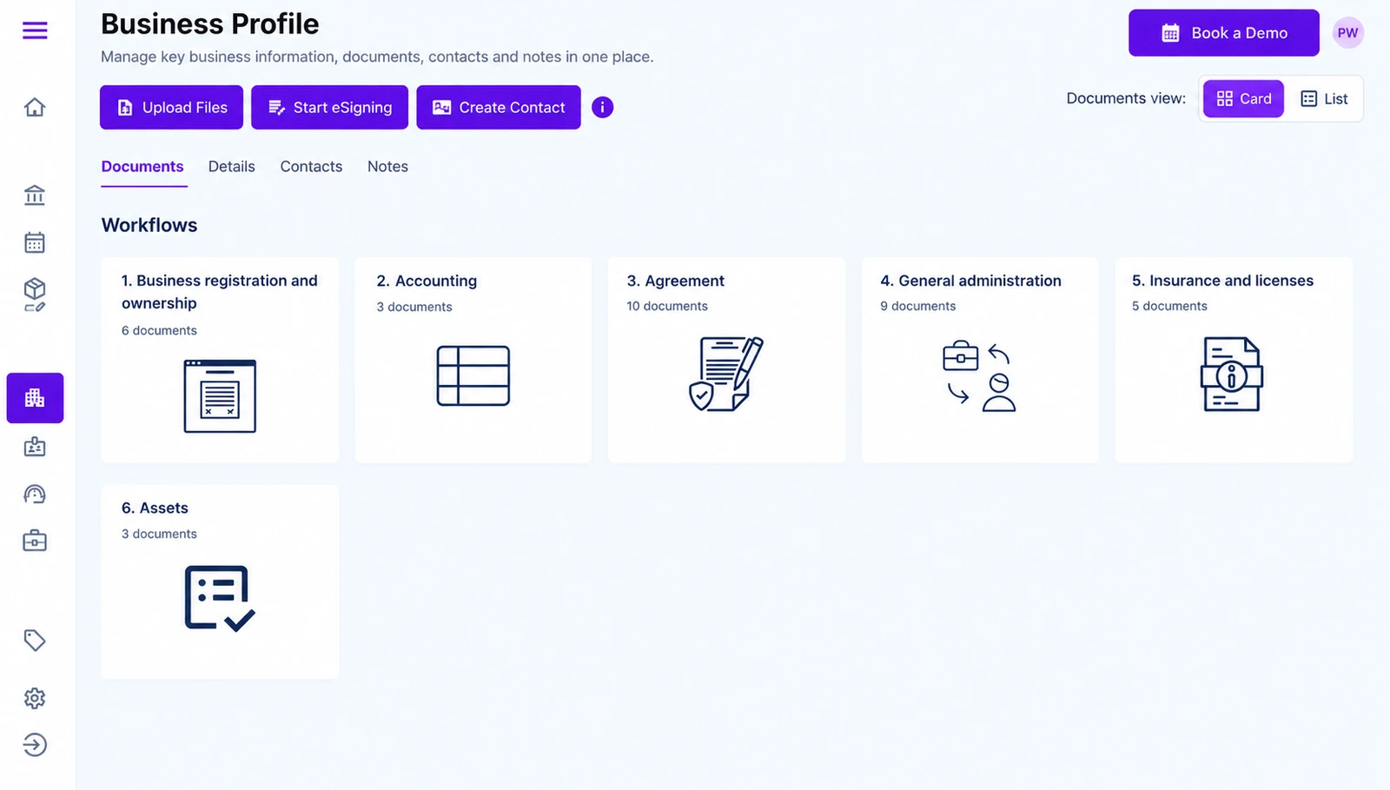Open Business registration and ownership workflow title
The height and width of the screenshot is (790, 1390).
tap(220, 292)
